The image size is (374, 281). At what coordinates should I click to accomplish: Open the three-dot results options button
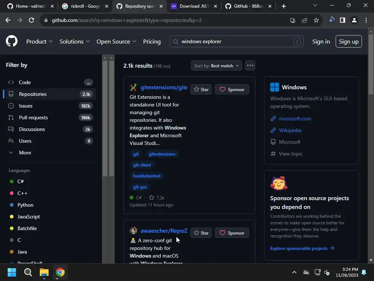point(250,65)
